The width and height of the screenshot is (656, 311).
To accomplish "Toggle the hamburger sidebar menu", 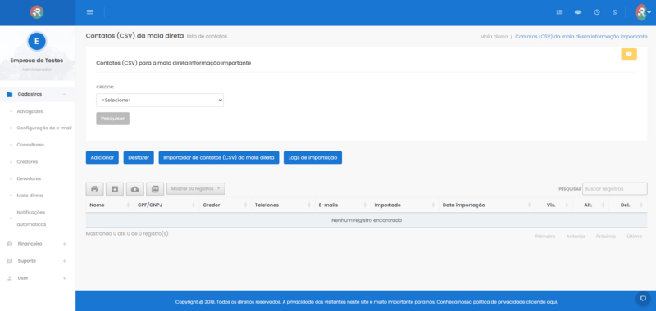I will (90, 12).
